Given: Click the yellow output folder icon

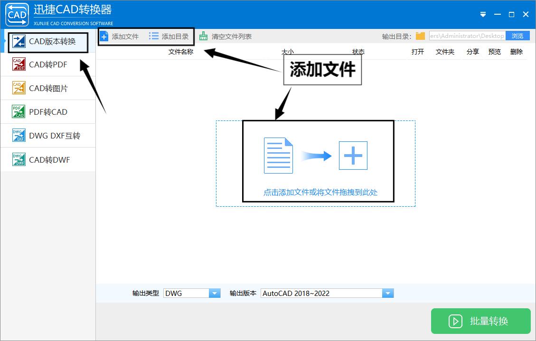Looking at the screenshot, I should tap(420, 36).
